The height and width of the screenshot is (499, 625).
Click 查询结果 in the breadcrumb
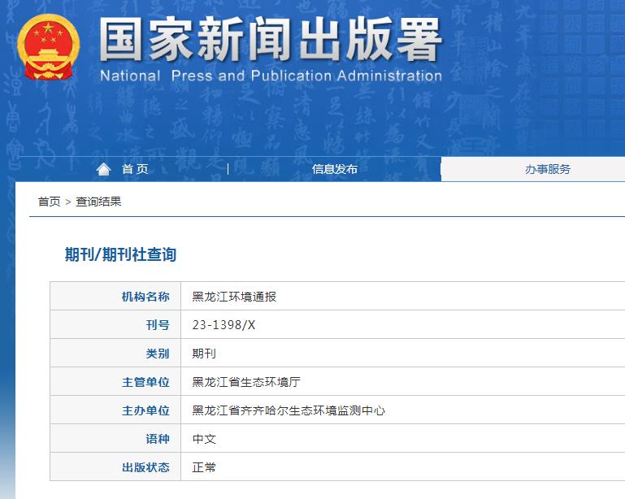pyautogui.click(x=98, y=202)
